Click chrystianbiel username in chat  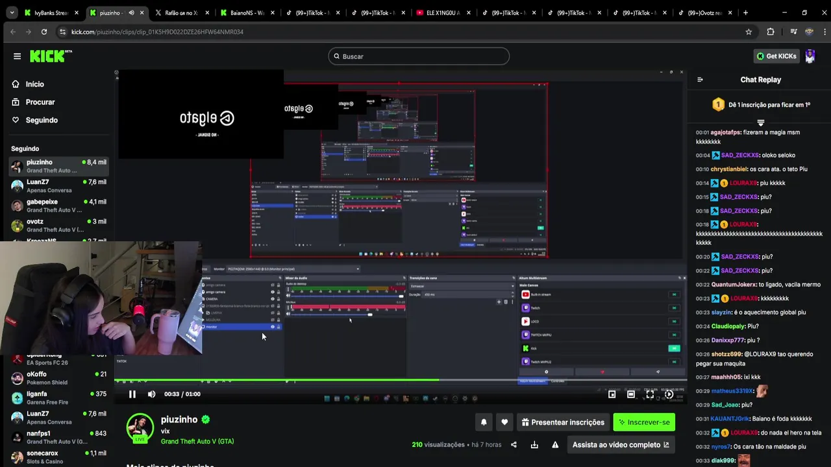[728, 169]
